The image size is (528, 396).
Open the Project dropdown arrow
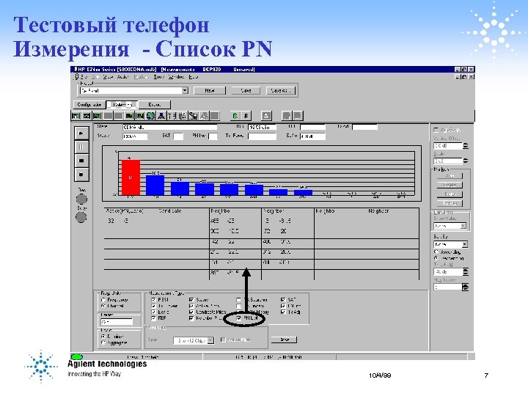185,91
